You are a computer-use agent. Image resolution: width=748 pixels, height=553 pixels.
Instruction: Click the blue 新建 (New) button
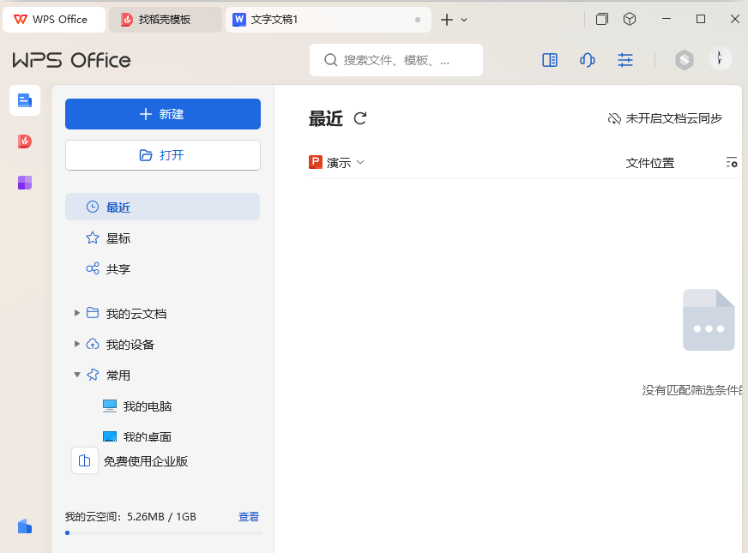click(163, 114)
